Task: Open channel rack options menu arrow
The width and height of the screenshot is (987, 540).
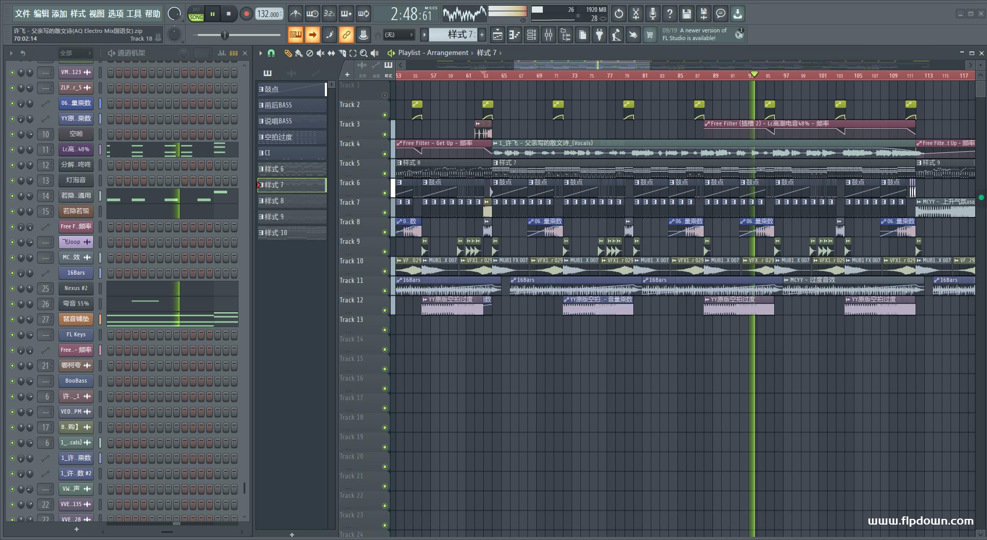Action: (11, 53)
